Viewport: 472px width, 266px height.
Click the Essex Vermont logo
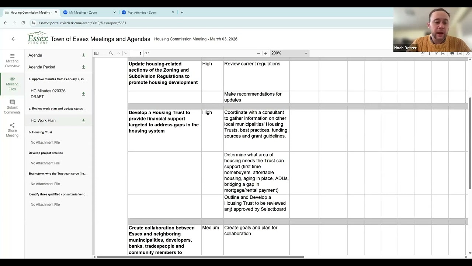(38, 38)
